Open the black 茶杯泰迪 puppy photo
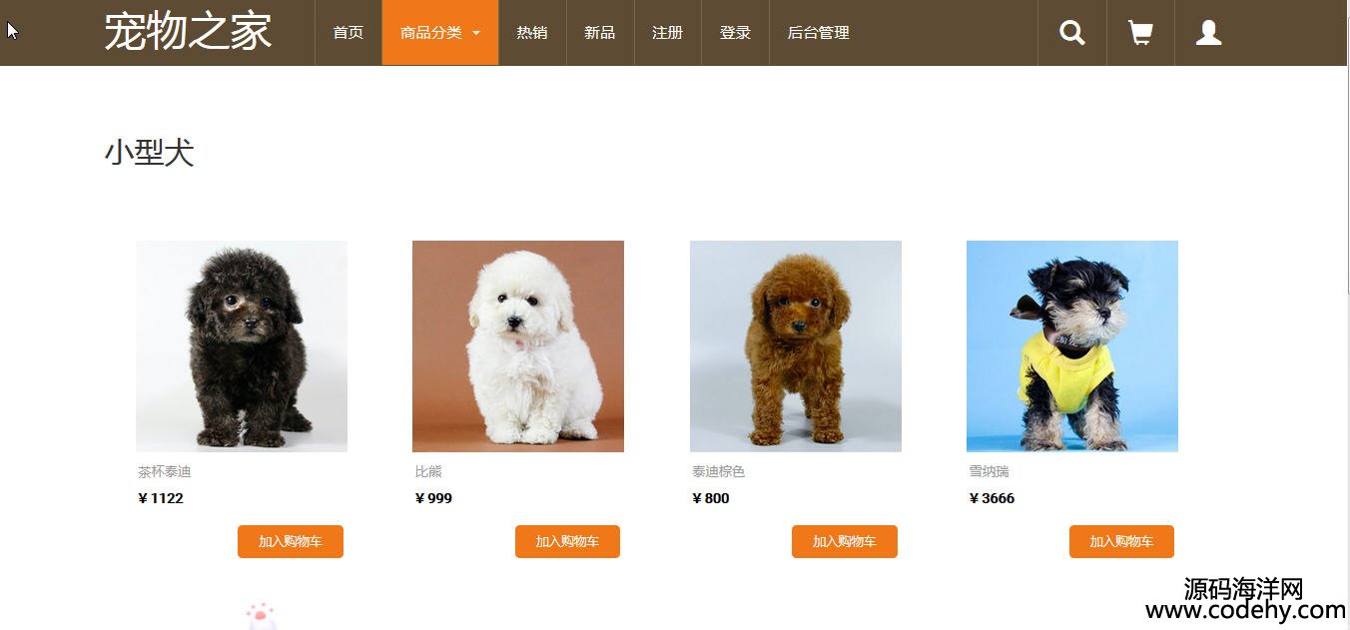The image size is (1350, 630). (242, 346)
